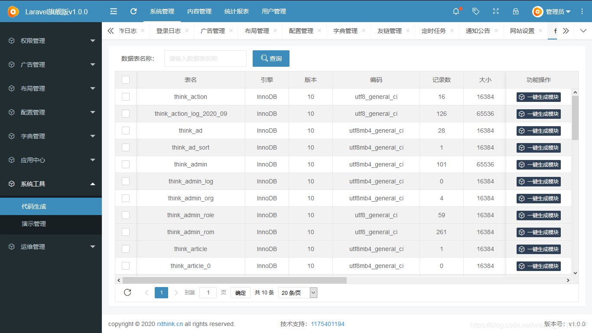Switch to 内容管理 top menu
592x333 pixels.
(x=199, y=11)
